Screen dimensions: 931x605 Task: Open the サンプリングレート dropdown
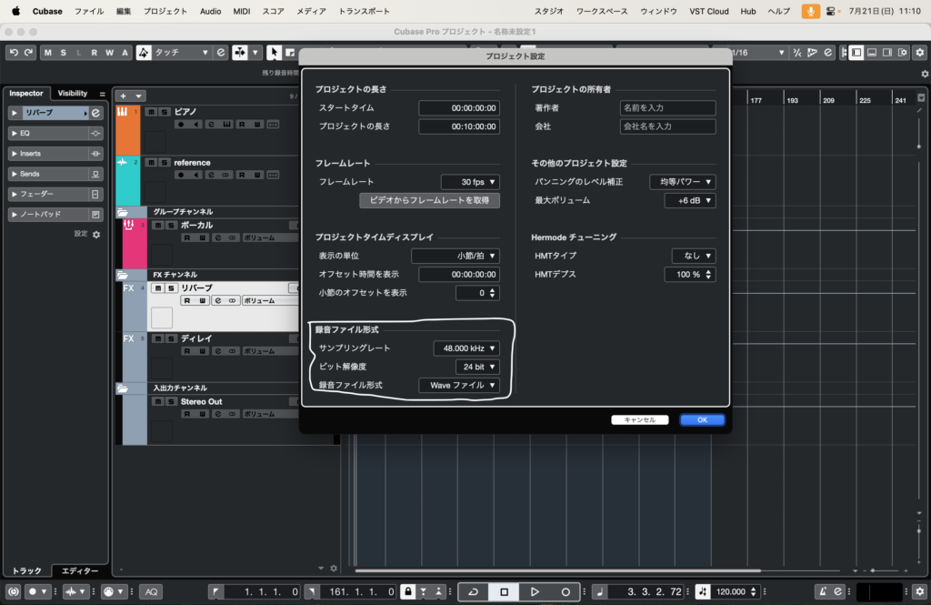point(466,348)
